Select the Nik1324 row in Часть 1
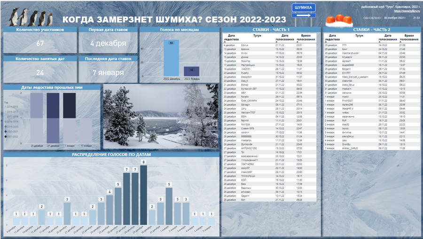Screen dimensions: 423x239 click(269, 125)
